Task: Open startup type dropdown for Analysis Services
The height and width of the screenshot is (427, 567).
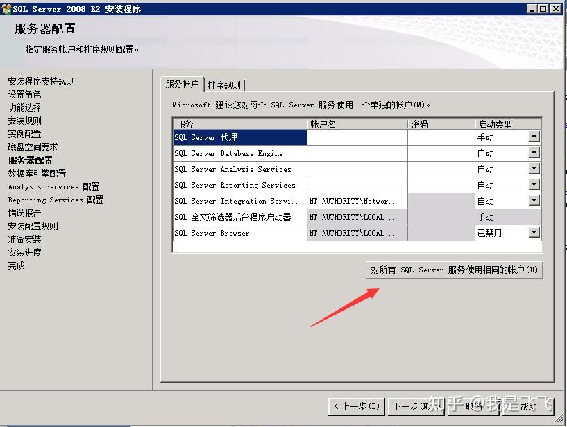Action: pyautogui.click(x=534, y=169)
